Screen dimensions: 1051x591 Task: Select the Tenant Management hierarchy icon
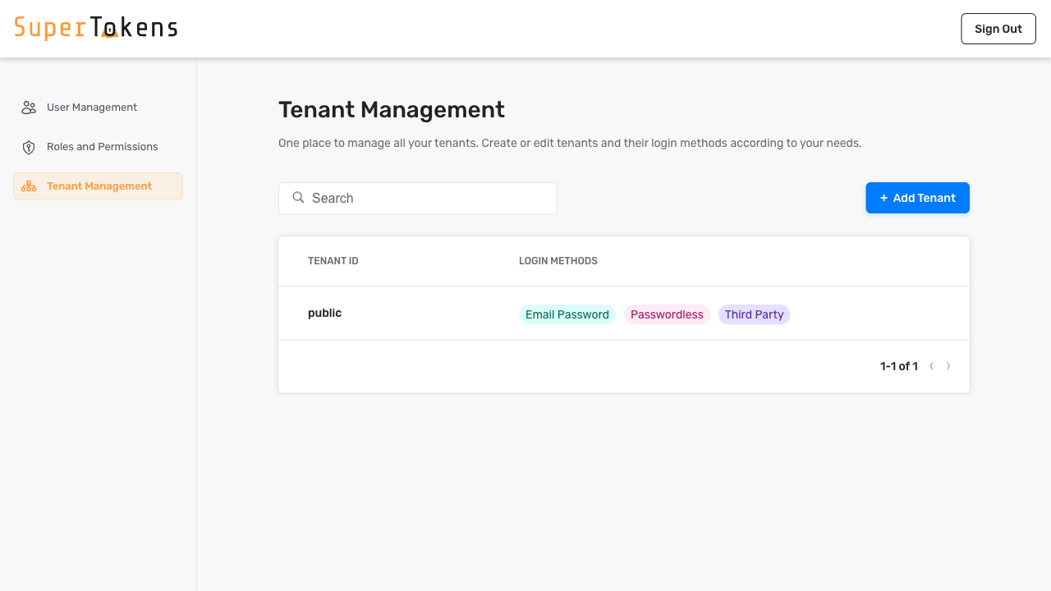coord(29,186)
